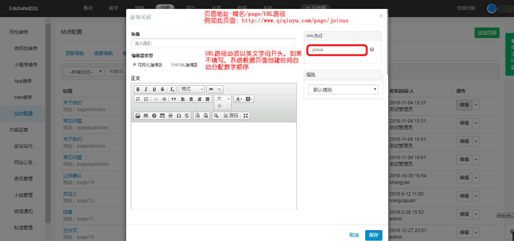The width and height of the screenshot is (514, 241).
Task: Toggle the 源码 source view button
Action: click(x=231, y=116)
